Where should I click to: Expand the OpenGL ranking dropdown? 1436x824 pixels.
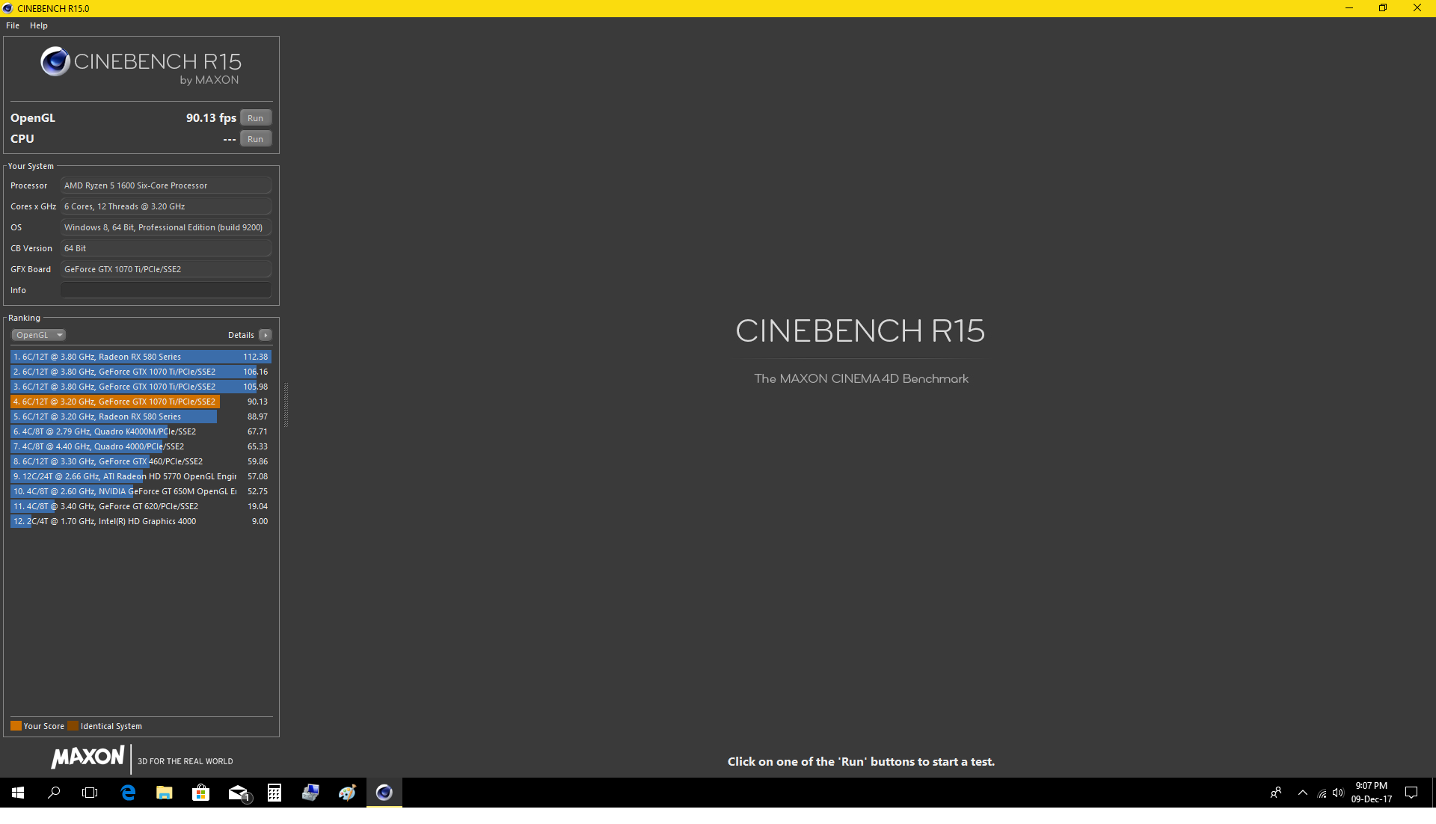click(x=39, y=335)
